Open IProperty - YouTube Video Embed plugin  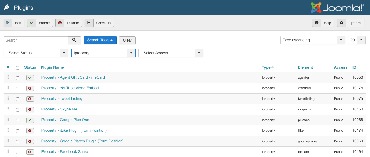[x=70, y=88]
